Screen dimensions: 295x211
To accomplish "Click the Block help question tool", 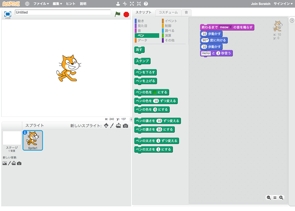I will point(146,4).
